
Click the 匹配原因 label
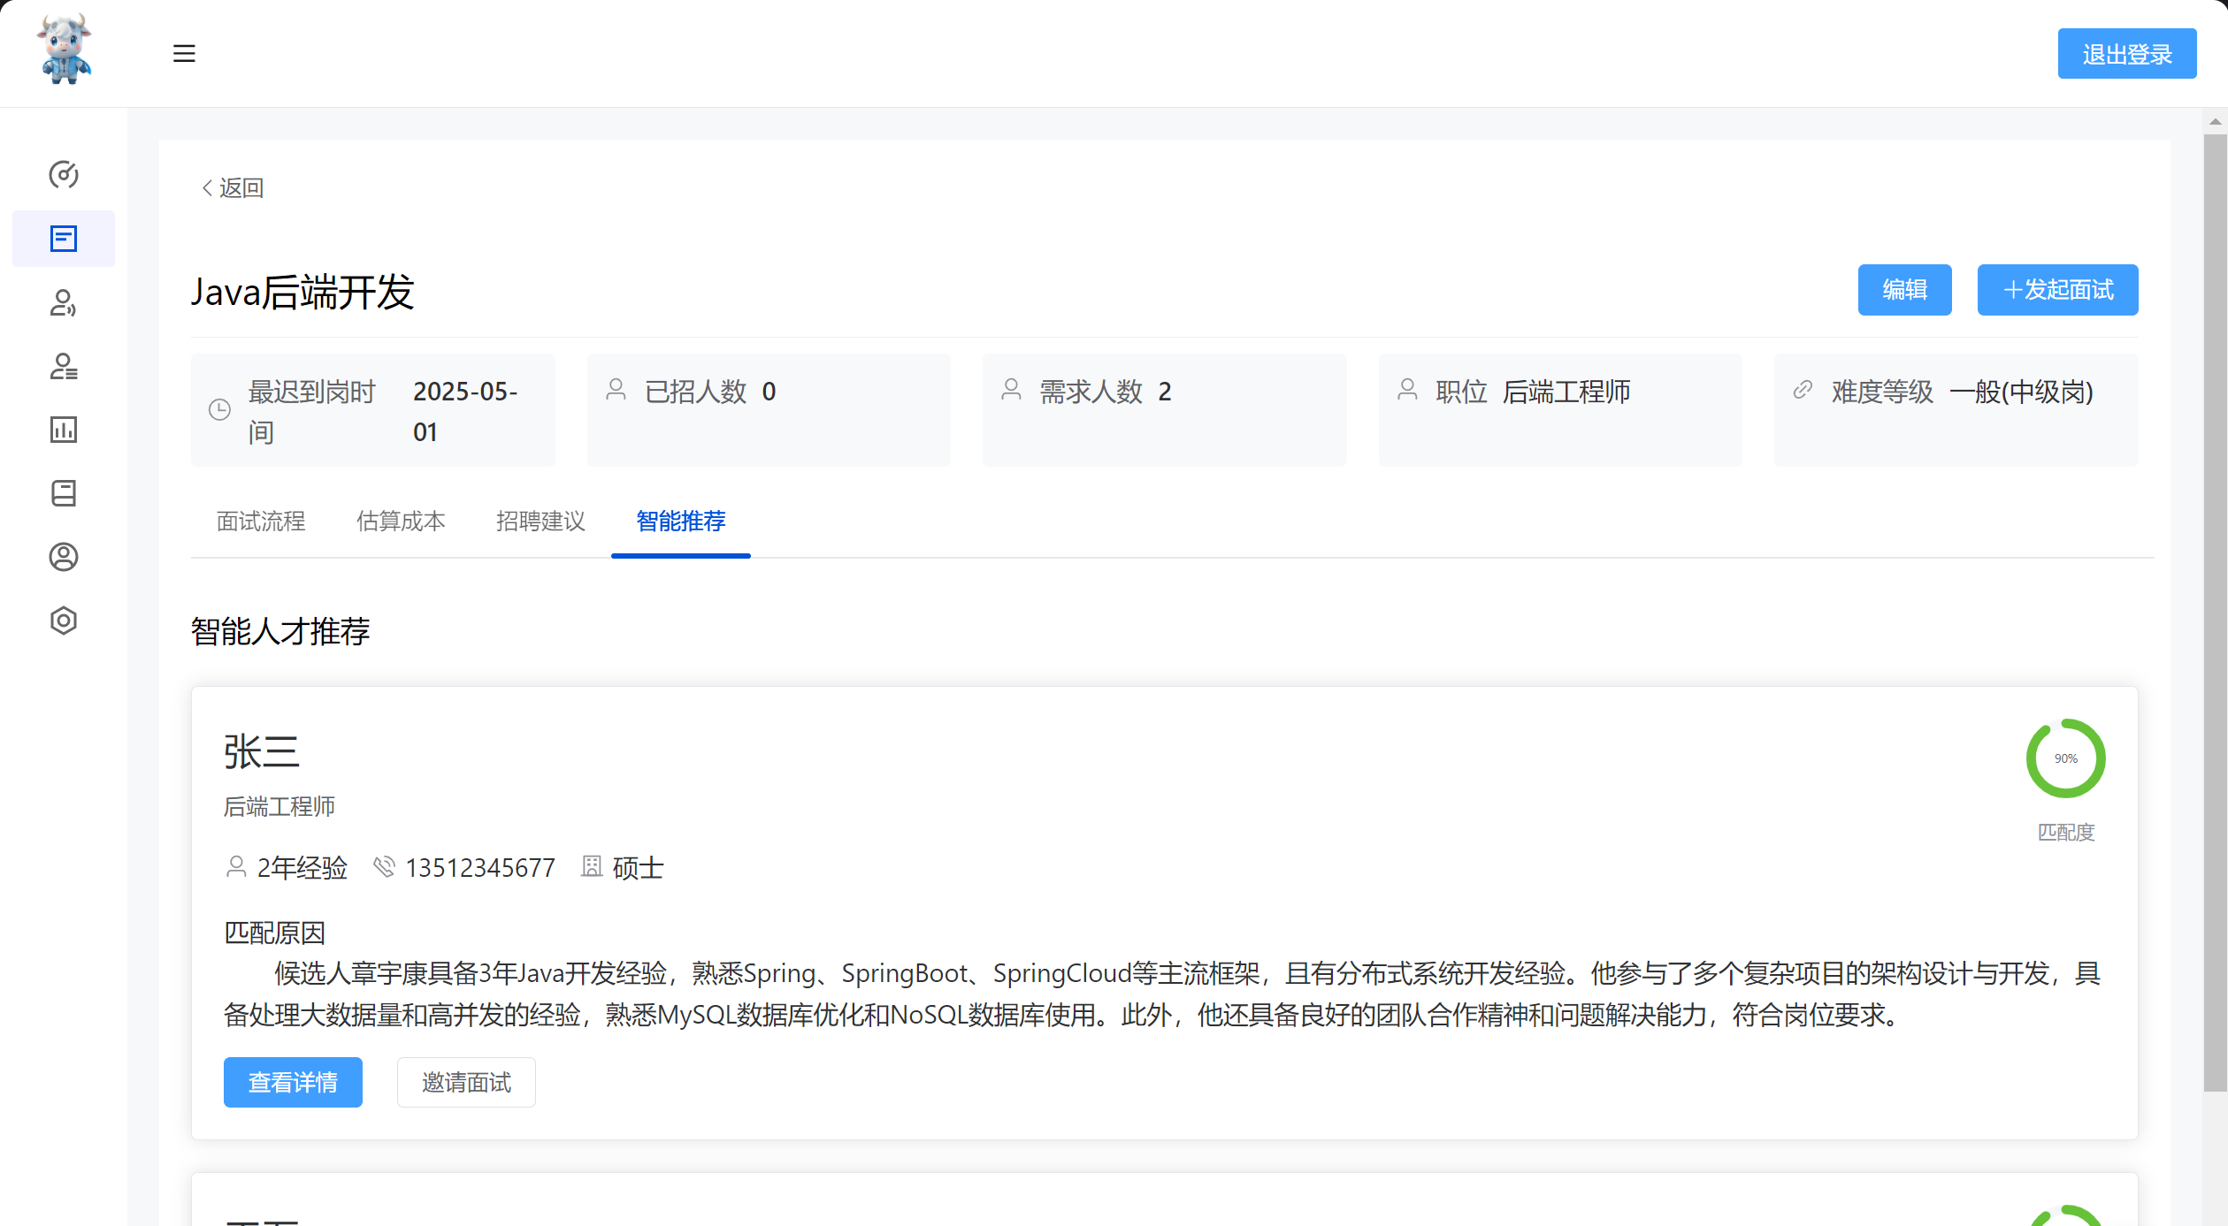[274, 933]
